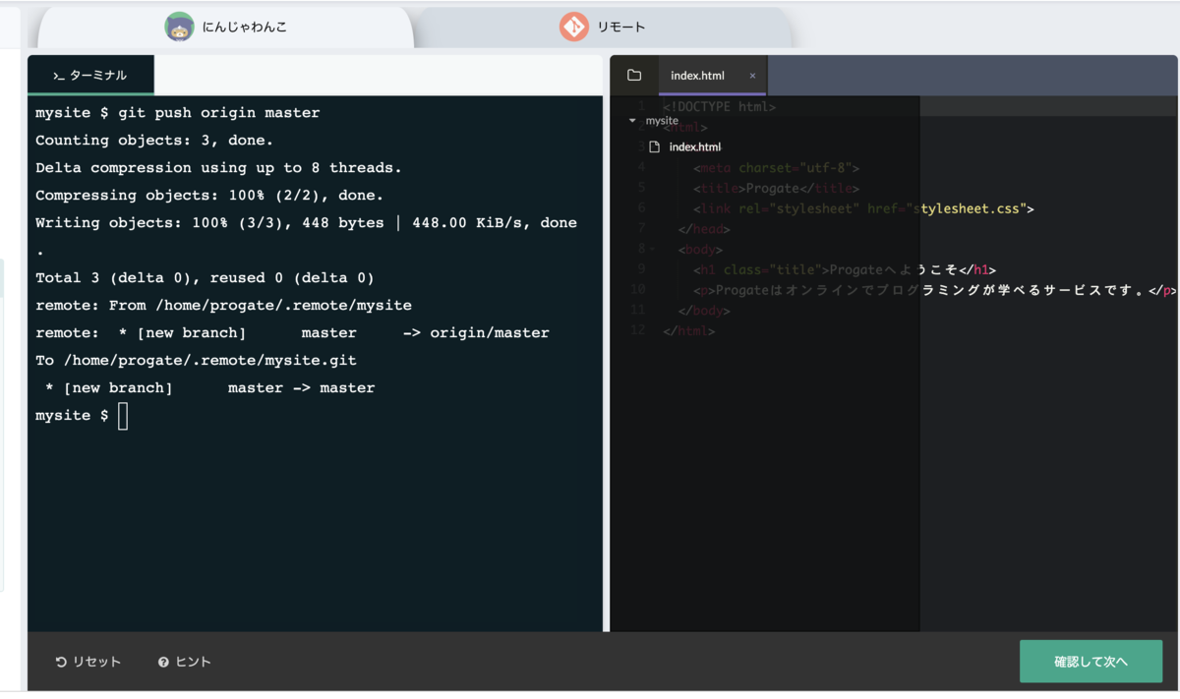Image resolution: width=1180 pixels, height=699 pixels.
Task: Fold the body tag at line 8
Action: coord(652,249)
